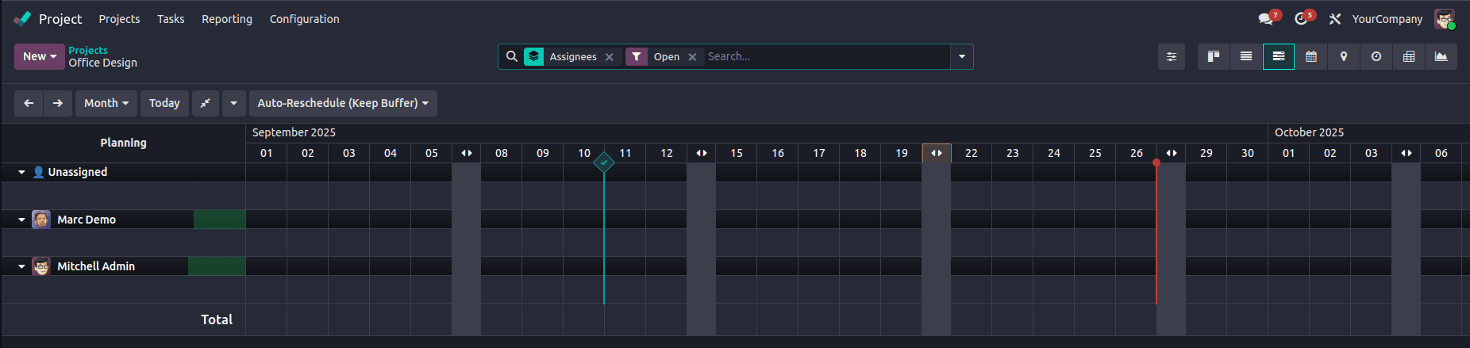Screen dimensions: 1470x348
Task: Click the Today button
Action: coord(164,103)
